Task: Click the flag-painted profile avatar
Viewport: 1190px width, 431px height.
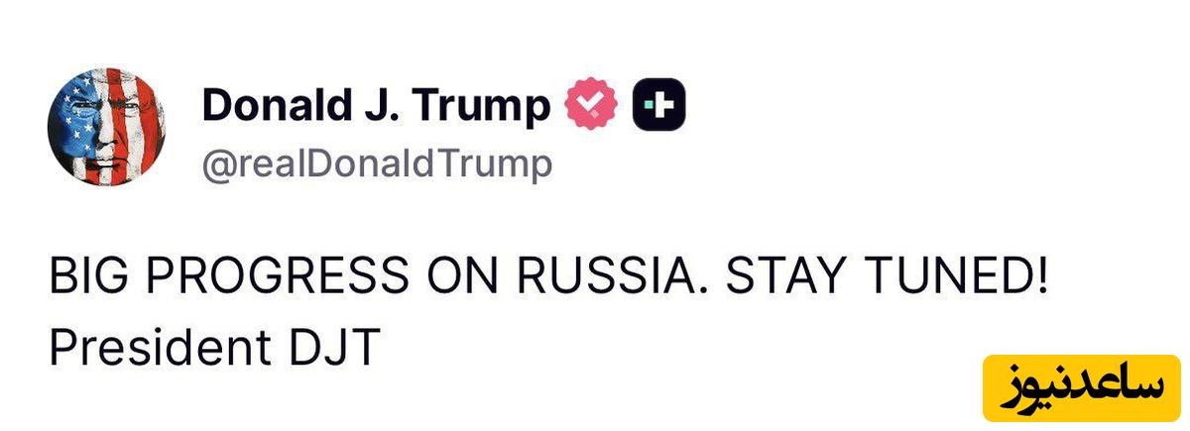Action: [107, 127]
